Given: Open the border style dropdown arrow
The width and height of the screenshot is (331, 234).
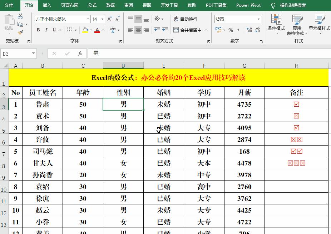Looking at the screenshot, I should [x=75, y=30].
